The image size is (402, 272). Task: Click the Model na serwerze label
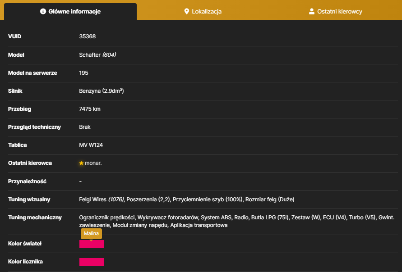32,73
